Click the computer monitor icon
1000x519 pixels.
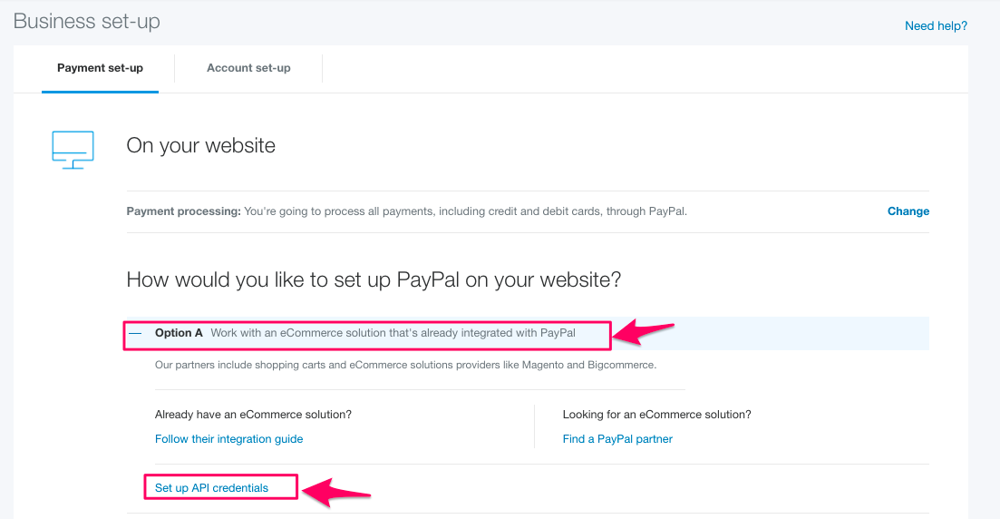[x=73, y=150]
